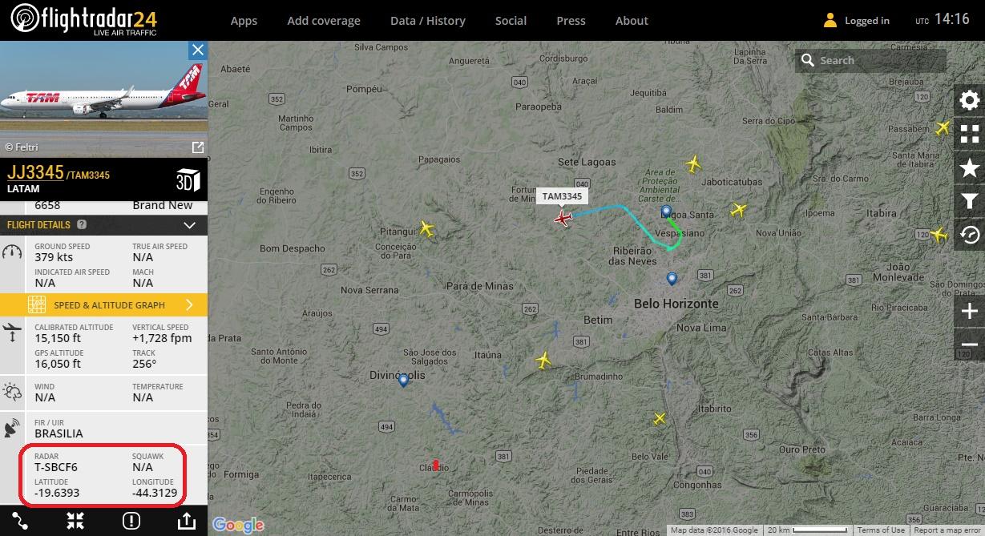Click radar value T-SBCF6

(x=56, y=467)
